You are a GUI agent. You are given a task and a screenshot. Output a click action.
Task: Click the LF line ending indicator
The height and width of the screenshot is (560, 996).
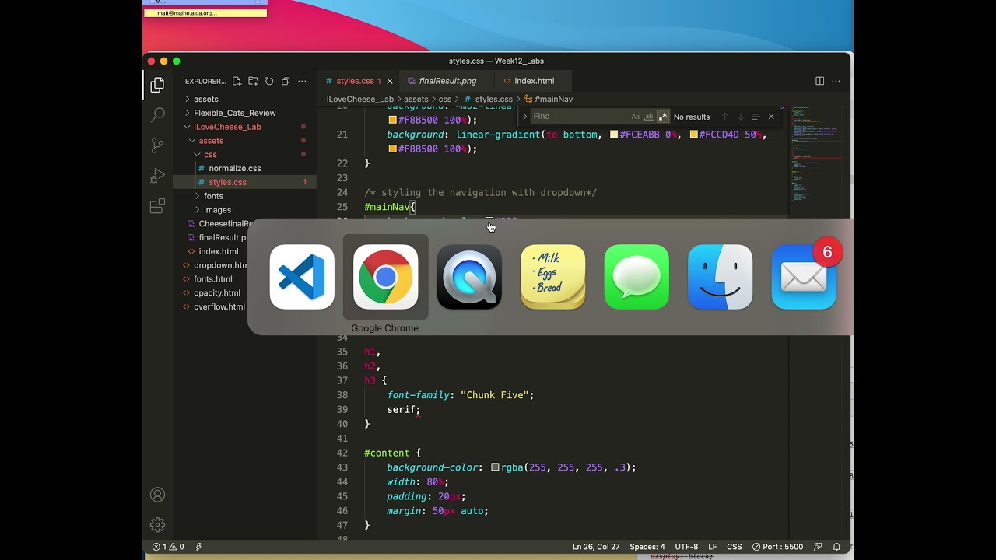pyautogui.click(x=713, y=547)
